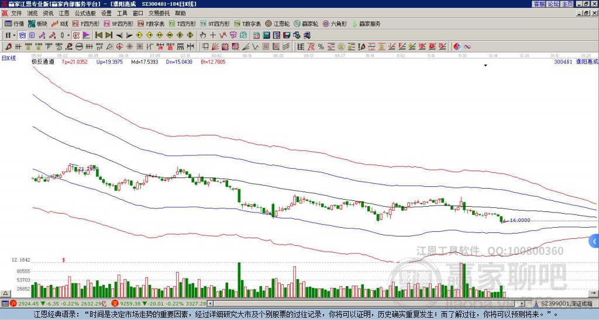The height and width of the screenshot is (320, 599).
Task: Open the 江恩 menu
Action: pos(64,13)
